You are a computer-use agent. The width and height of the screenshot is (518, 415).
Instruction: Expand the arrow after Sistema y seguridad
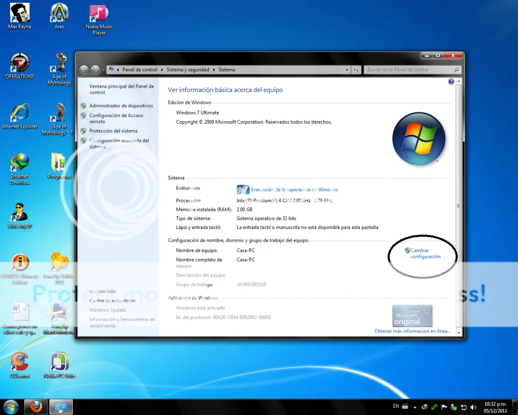[x=214, y=70]
